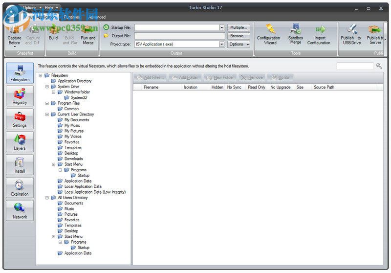This screenshot has width=391, height=273.
Task: Switch to the Layers sidebar panel
Action: pyautogui.click(x=20, y=142)
